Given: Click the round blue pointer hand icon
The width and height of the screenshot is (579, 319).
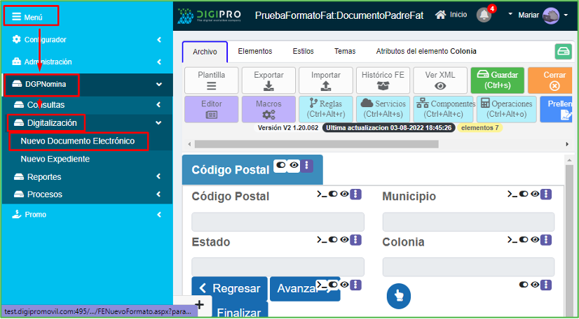Looking at the screenshot, I should [x=398, y=296].
